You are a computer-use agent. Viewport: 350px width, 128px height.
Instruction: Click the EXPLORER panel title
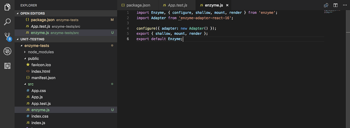[x=29, y=5]
